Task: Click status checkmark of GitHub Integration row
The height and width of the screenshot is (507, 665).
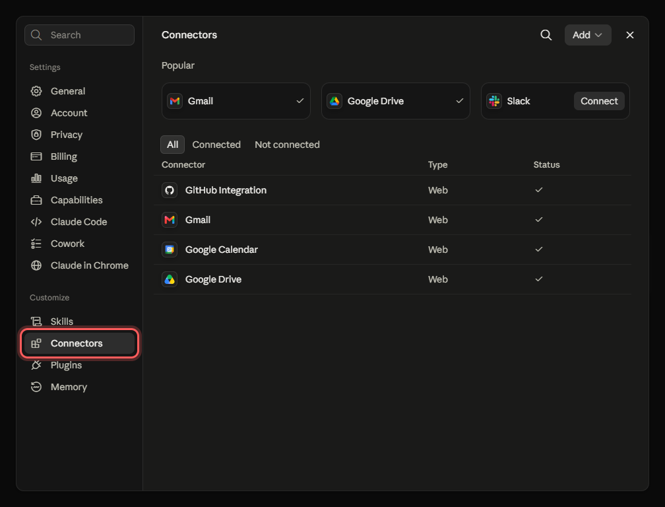Action: click(x=539, y=190)
